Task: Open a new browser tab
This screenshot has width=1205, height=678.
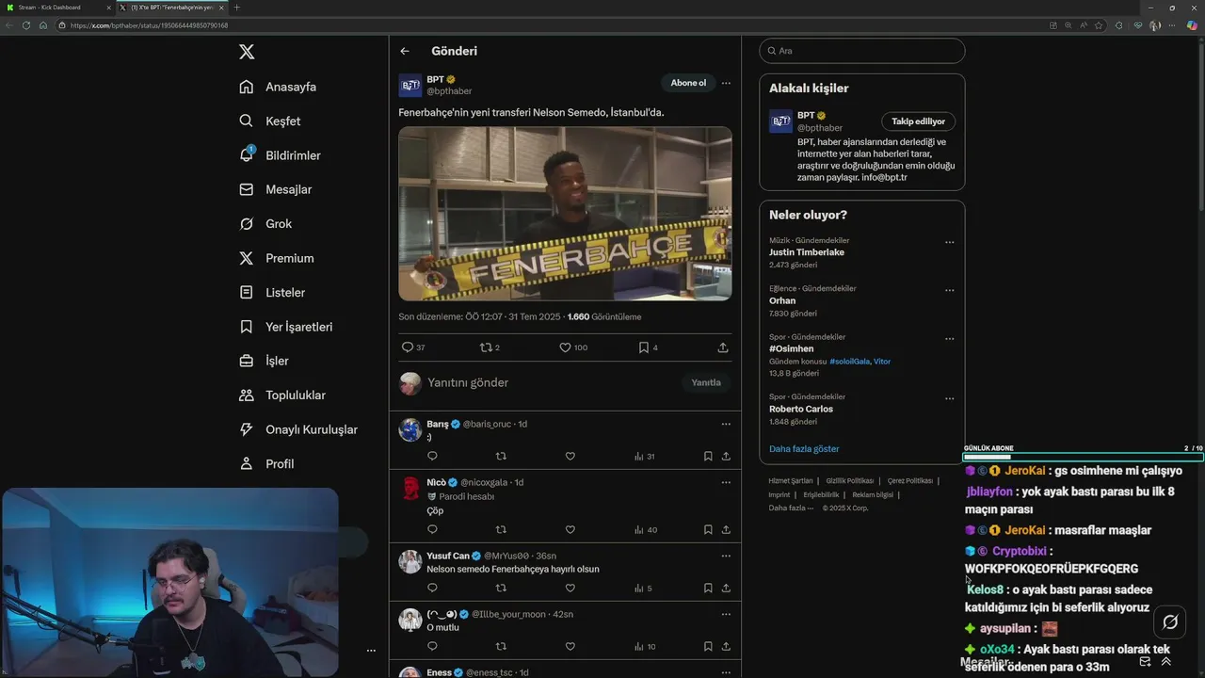Action: pos(236,8)
